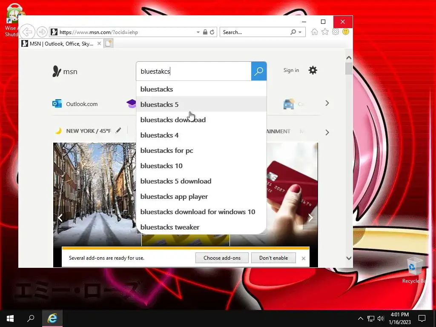Go back with the browser Back arrow
436x327 pixels.
[27, 32]
